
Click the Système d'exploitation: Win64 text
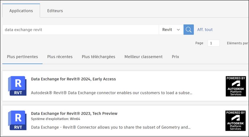[55, 119]
